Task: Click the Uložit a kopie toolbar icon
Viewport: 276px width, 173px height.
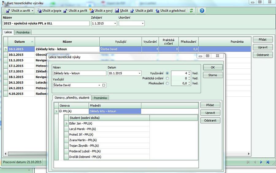Action: pos(39,11)
